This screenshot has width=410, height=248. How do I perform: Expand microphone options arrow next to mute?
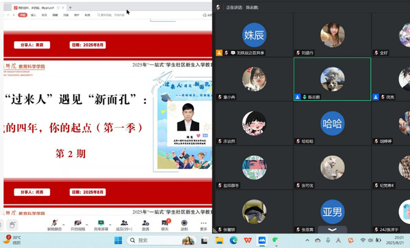click(64, 224)
